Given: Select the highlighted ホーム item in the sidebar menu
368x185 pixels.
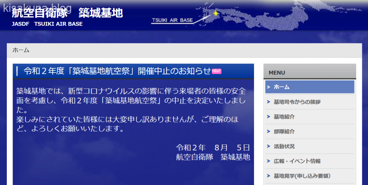Looking at the screenshot, I should tap(281, 87).
